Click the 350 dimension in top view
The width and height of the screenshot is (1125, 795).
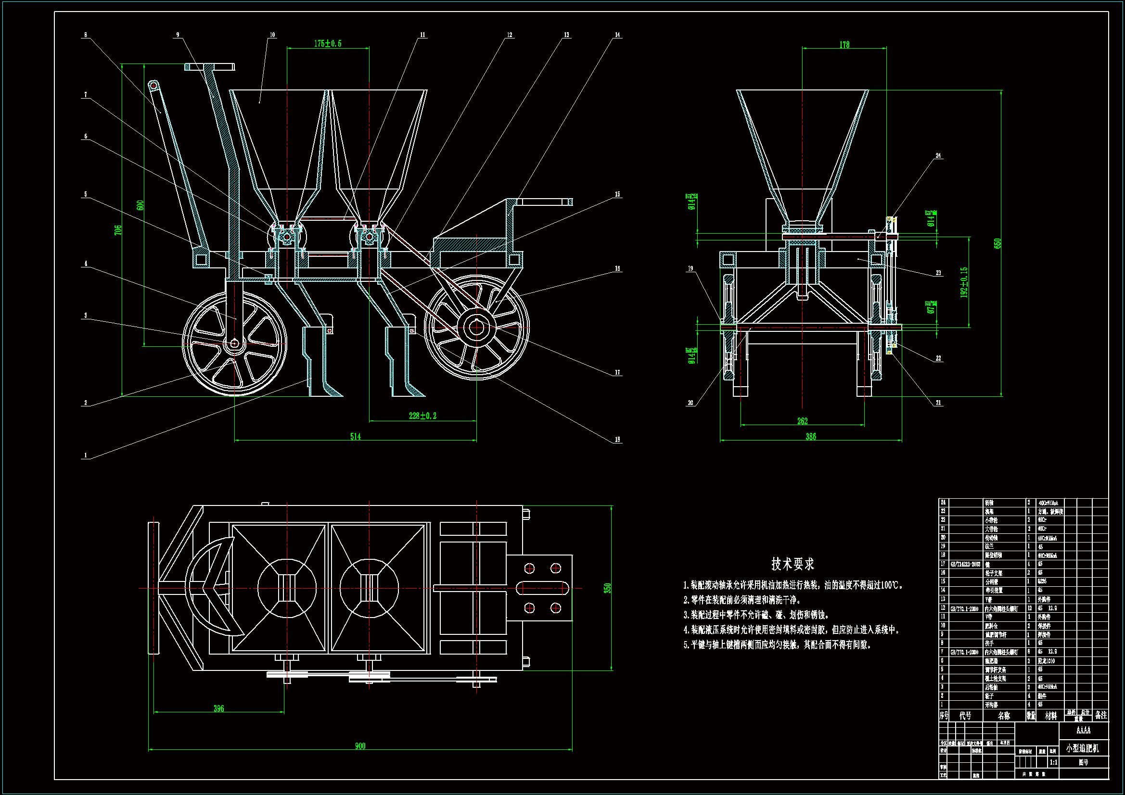608,588
